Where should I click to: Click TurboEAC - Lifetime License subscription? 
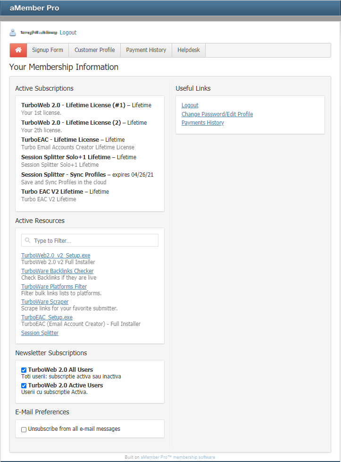pyautogui.click(x=60, y=140)
